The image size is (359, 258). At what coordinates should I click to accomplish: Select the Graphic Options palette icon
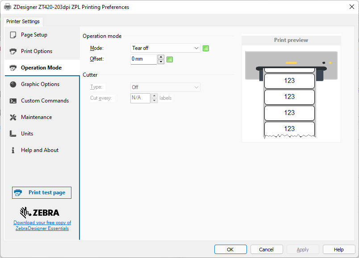(13, 84)
